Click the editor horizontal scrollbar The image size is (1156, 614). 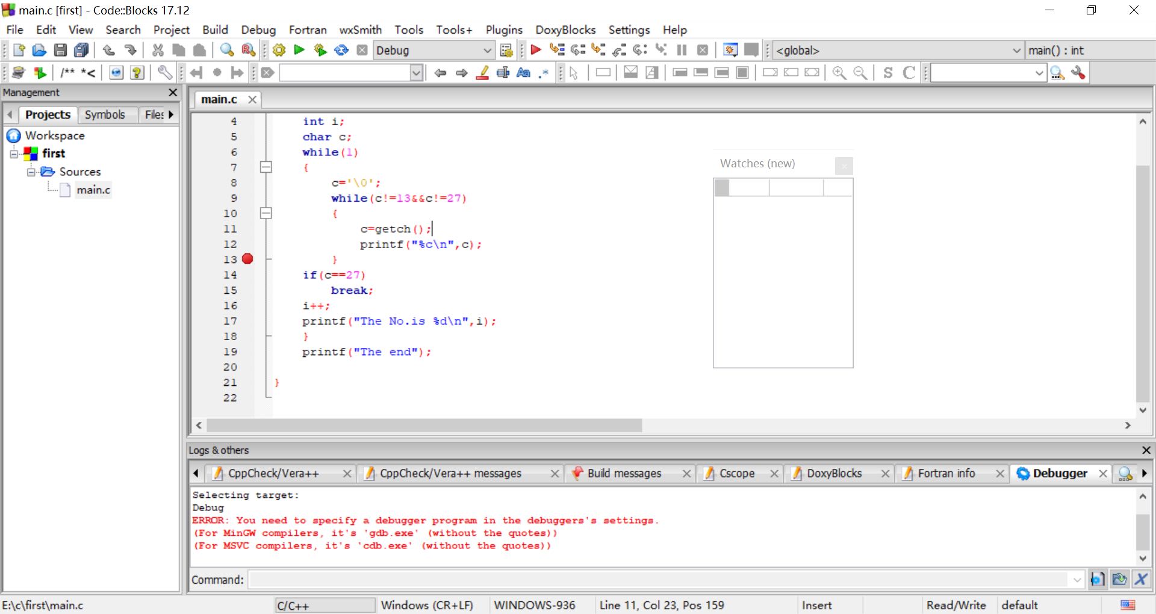424,426
